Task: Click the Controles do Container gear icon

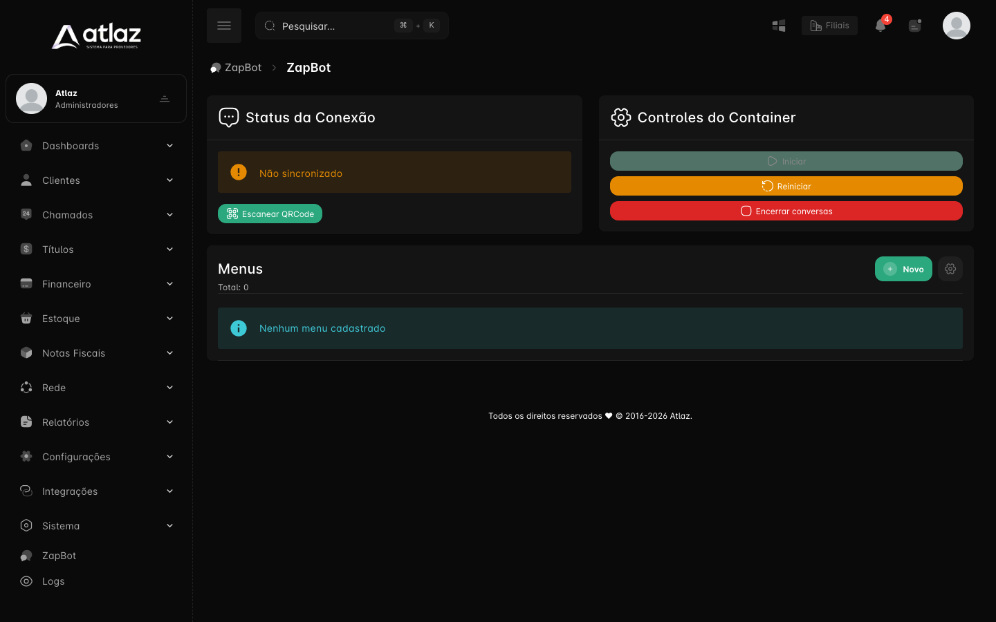Action: tap(621, 117)
